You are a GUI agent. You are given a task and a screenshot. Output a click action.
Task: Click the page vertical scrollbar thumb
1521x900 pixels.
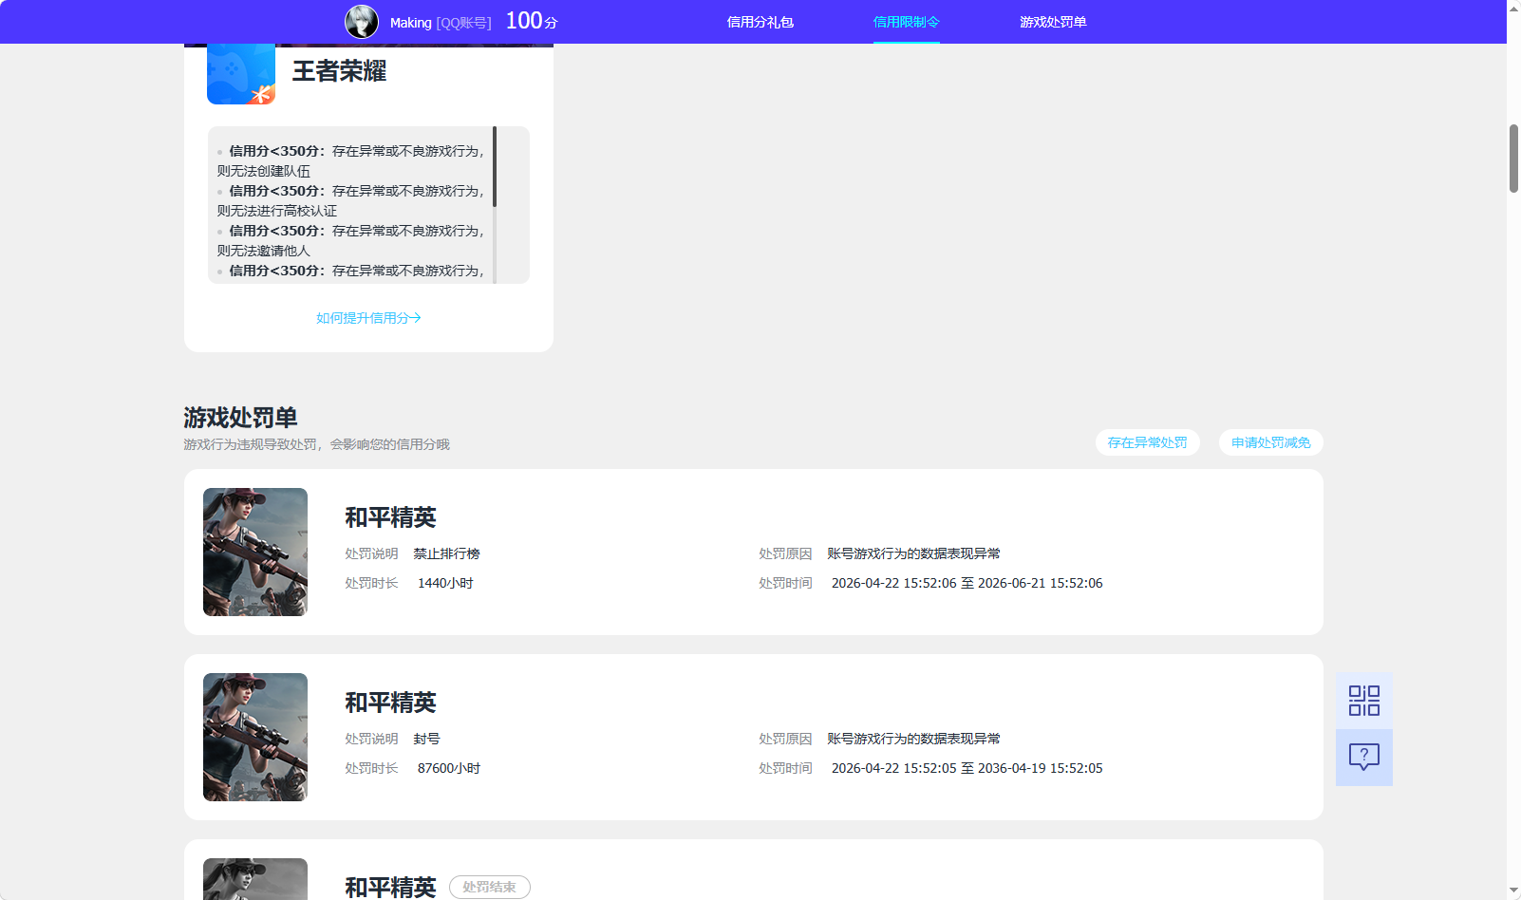tap(1513, 159)
